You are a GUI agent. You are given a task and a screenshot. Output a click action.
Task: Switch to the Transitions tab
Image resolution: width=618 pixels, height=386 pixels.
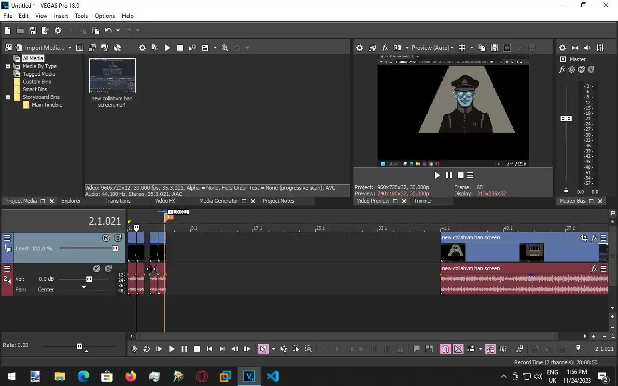click(118, 201)
